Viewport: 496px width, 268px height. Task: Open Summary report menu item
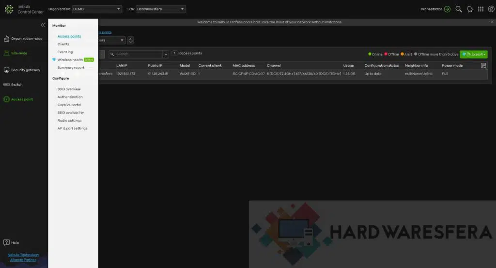71,68
